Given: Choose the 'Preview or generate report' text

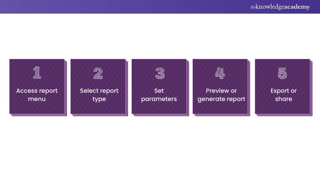Looking at the screenshot, I should tap(221, 95).
